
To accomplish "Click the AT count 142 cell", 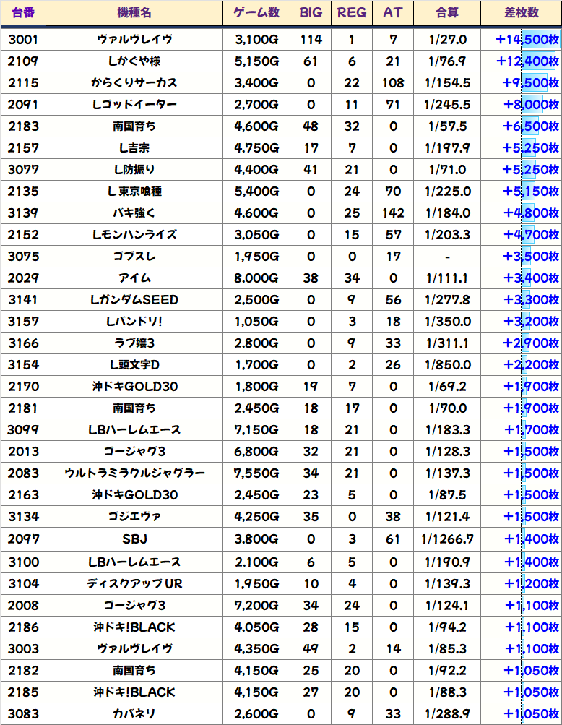I will (393, 213).
